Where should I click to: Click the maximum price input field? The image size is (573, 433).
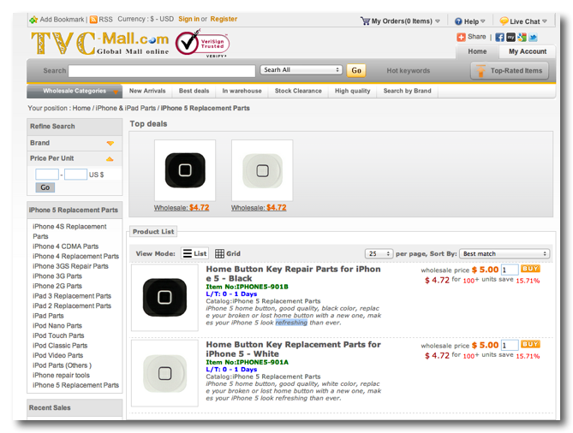tap(75, 175)
